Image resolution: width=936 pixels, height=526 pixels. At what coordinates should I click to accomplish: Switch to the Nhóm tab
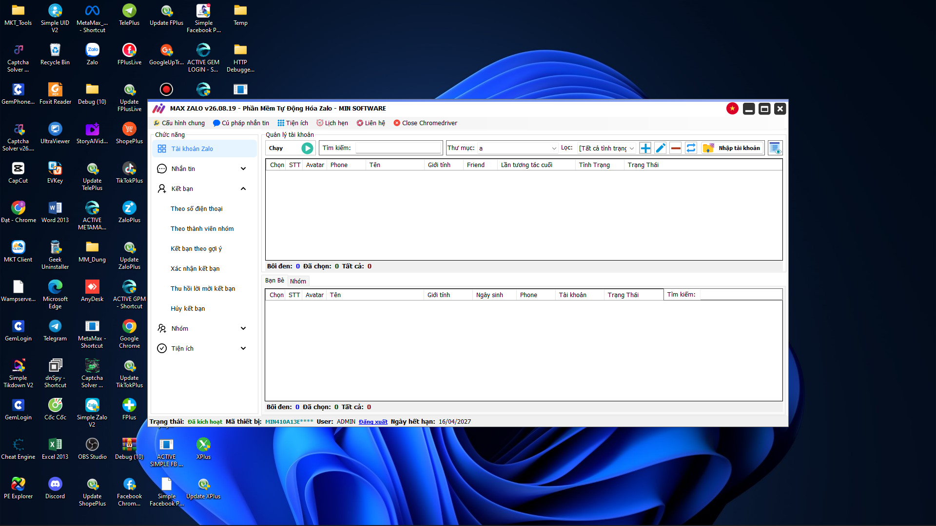(x=298, y=281)
